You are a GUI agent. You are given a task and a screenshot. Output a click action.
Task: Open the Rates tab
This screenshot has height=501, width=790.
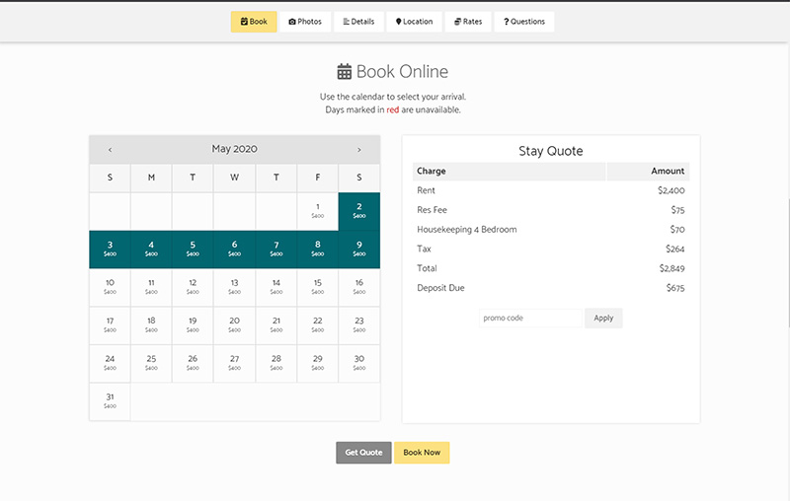pyautogui.click(x=468, y=22)
